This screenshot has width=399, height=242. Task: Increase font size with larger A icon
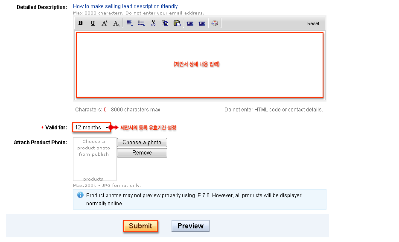[104, 23]
